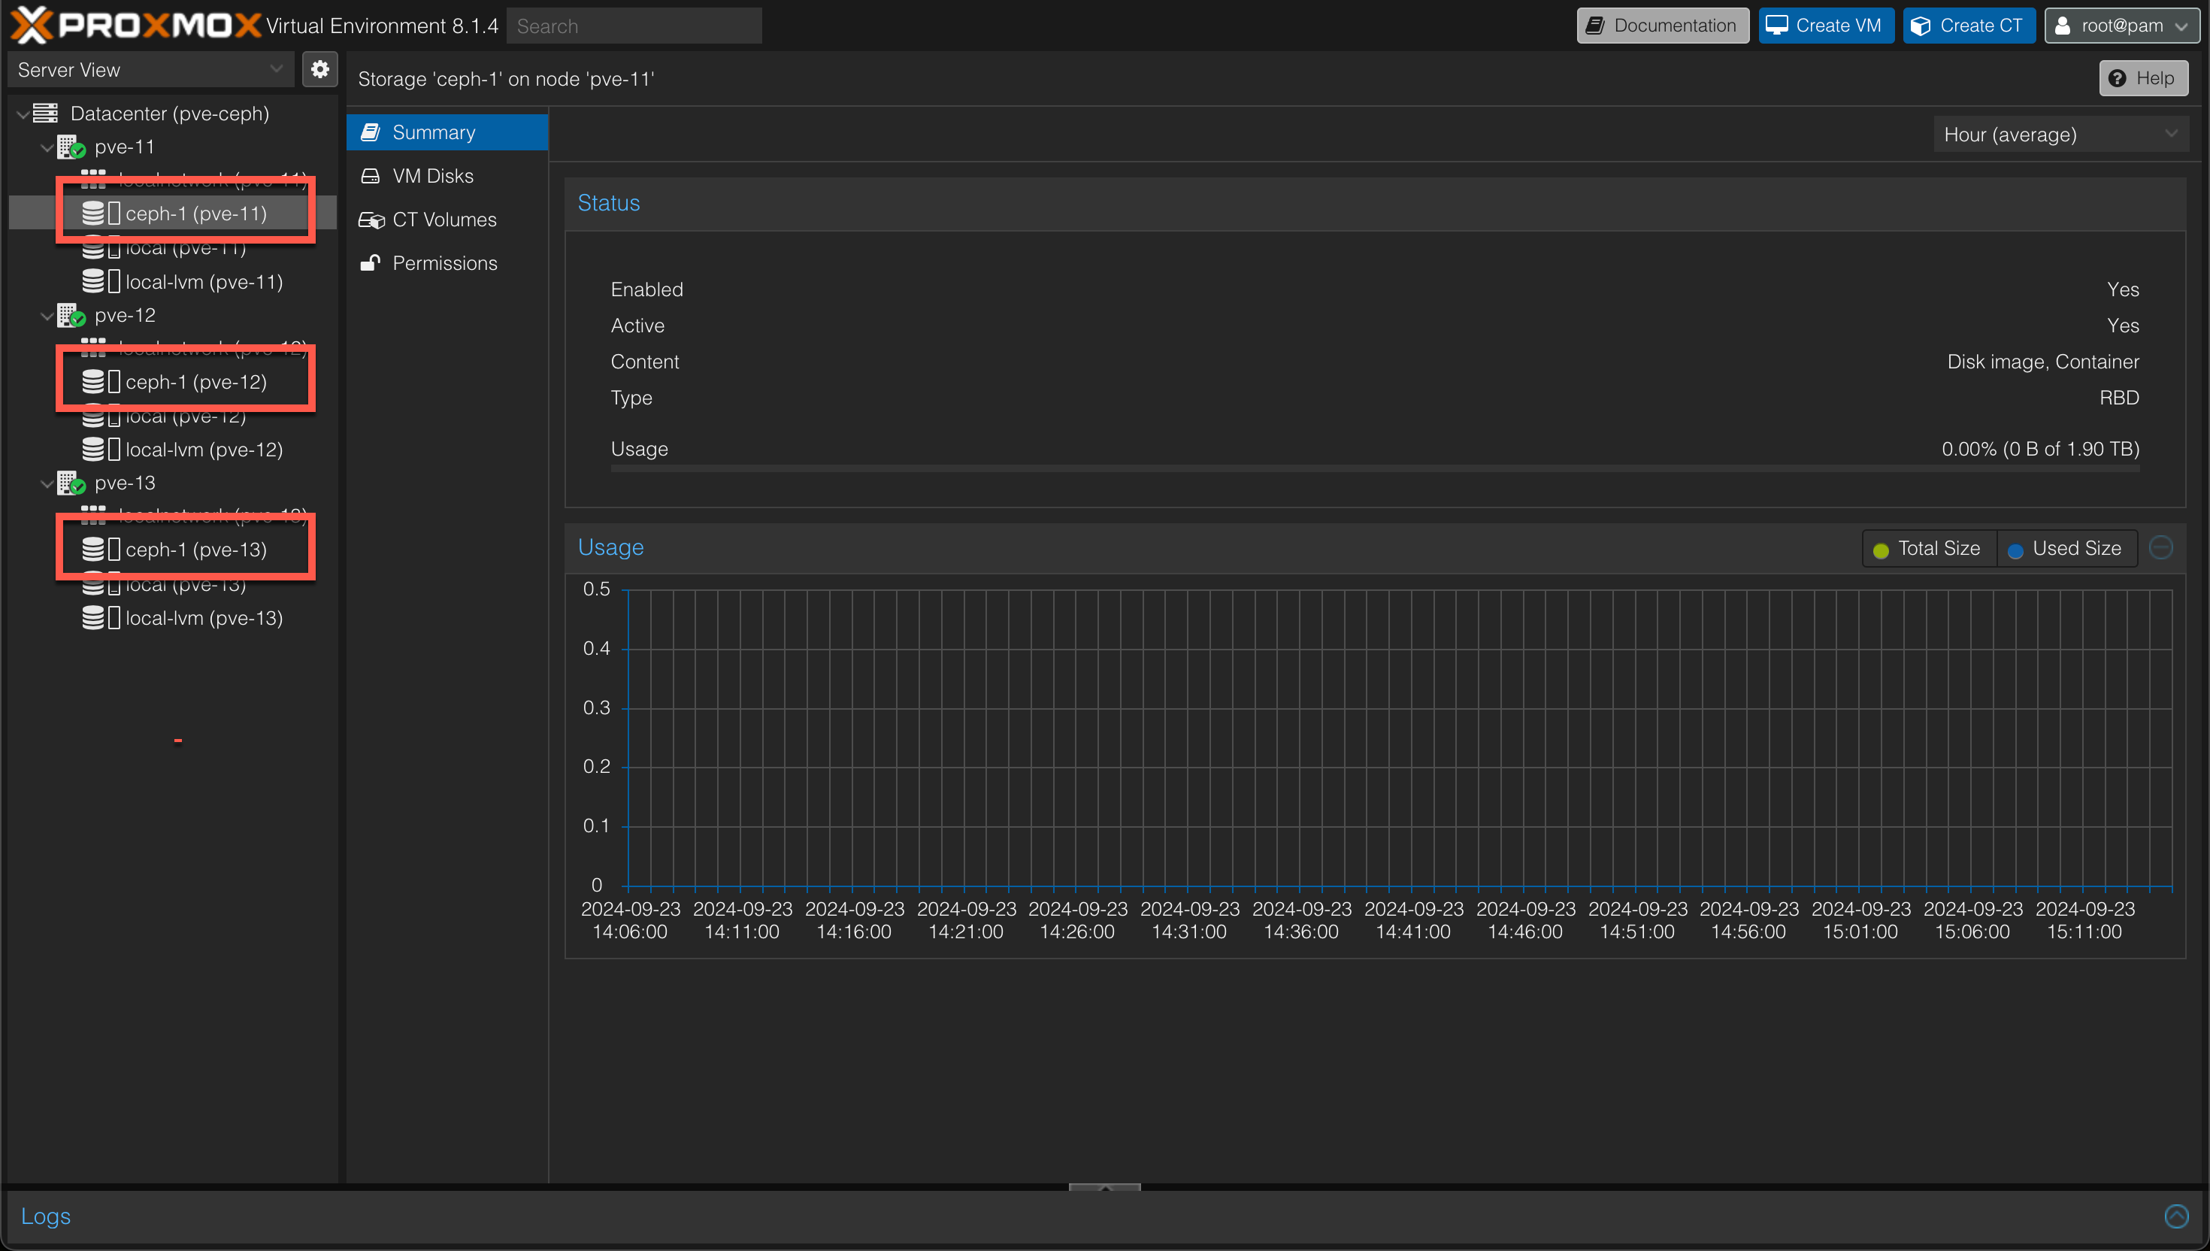
Task: Open the Server View dropdown
Action: (x=150, y=70)
